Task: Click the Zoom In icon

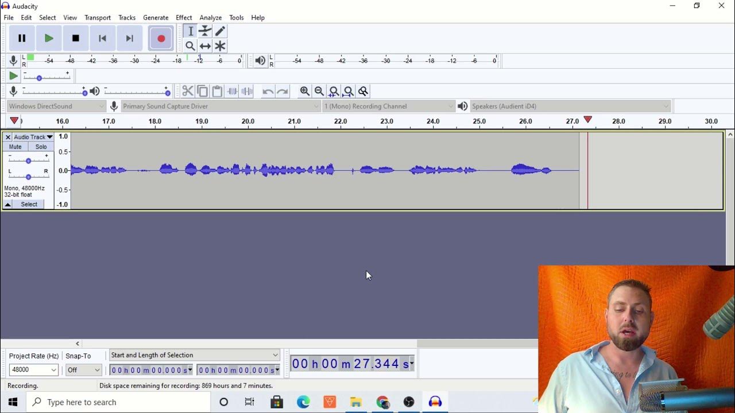Action: (x=305, y=91)
